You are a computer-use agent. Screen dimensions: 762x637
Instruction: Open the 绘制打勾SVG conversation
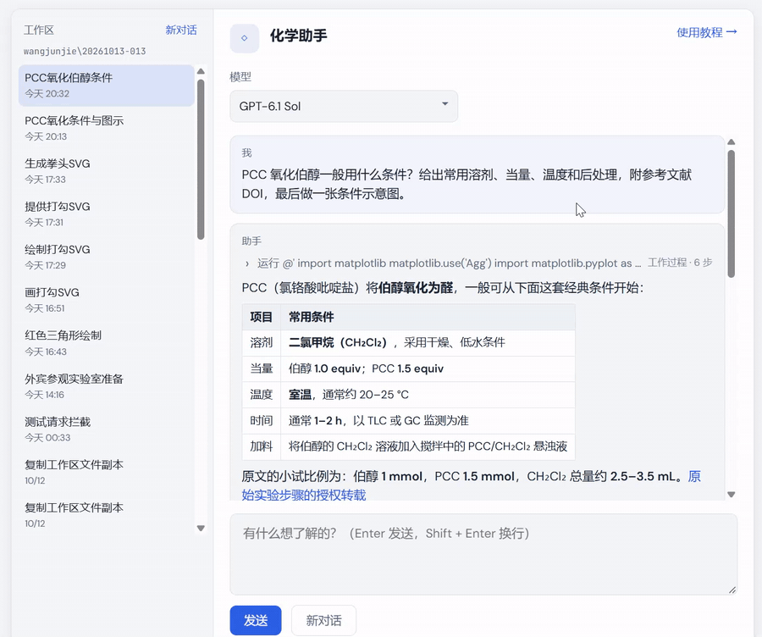[107, 257]
